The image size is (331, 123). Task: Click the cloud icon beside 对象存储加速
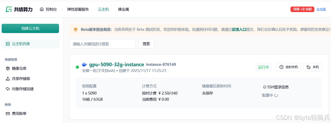(x=8, y=89)
